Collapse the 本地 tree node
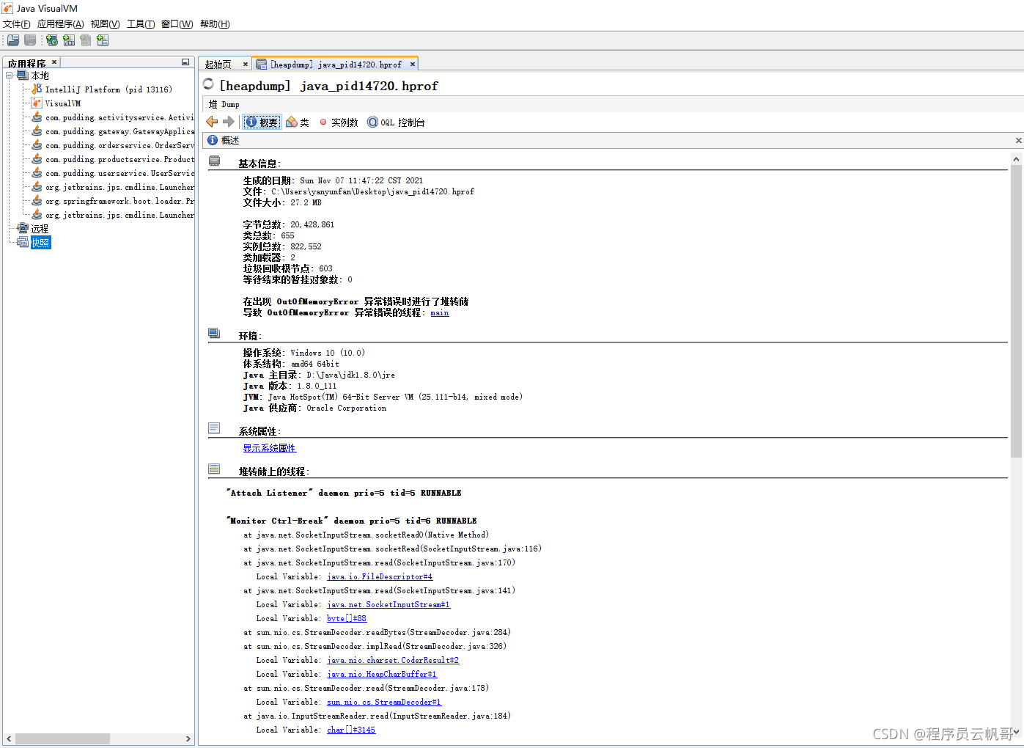 [10, 76]
